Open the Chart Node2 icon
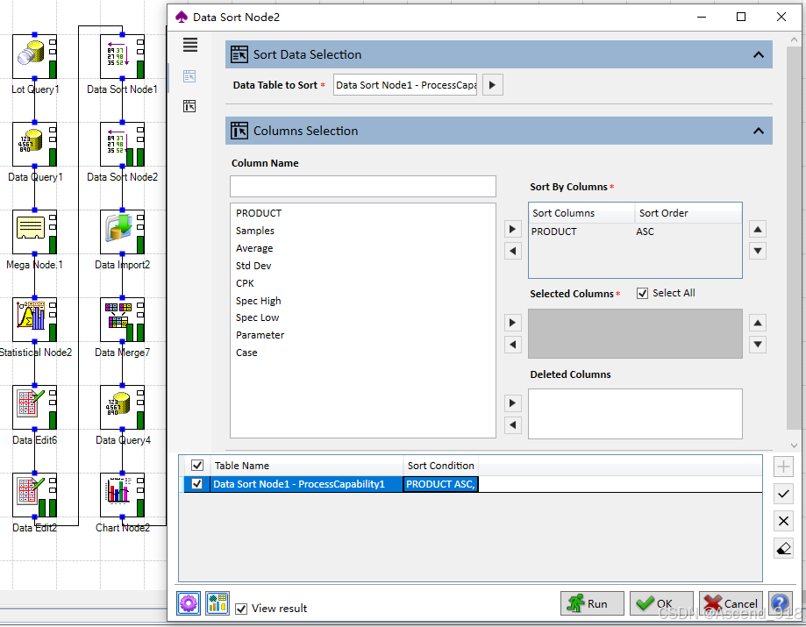Image resolution: width=806 pixels, height=627 pixels. 122,493
